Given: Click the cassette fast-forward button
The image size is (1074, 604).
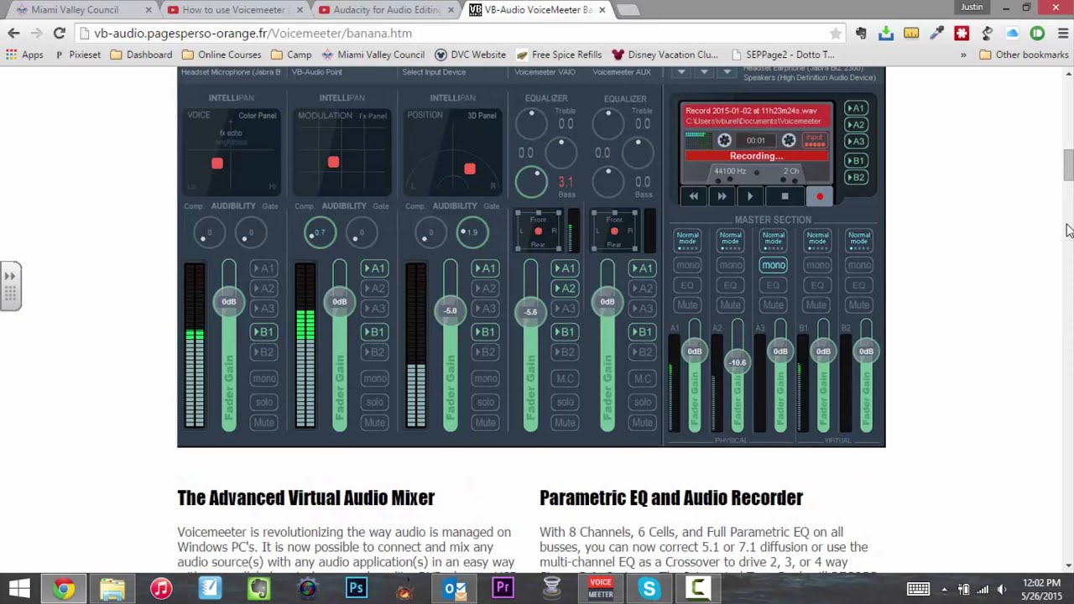Looking at the screenshot, I should point(722,196).
